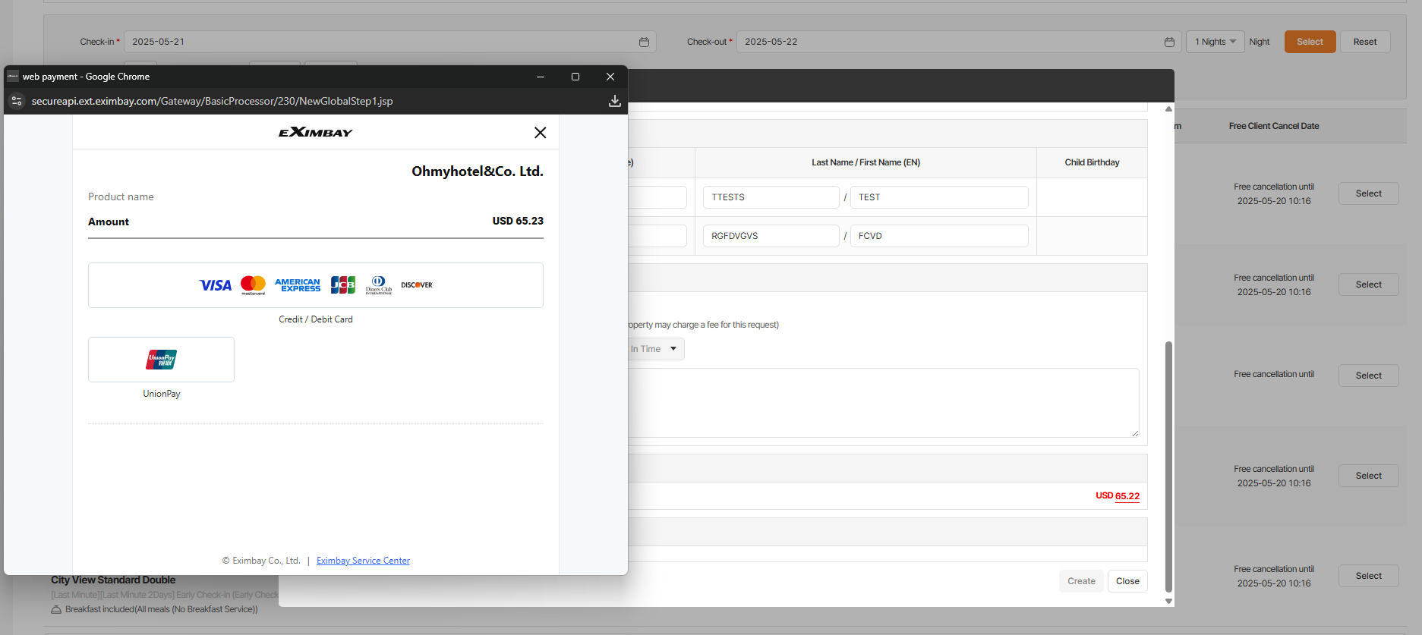The image size is (1422, 635).
Task: Open the Check-out calendar icon
Action: (1169, 42)
